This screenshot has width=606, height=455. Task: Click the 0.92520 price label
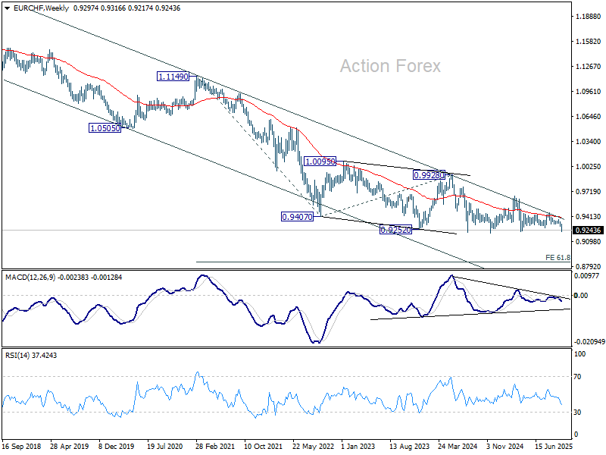click(x=395, y=230)
